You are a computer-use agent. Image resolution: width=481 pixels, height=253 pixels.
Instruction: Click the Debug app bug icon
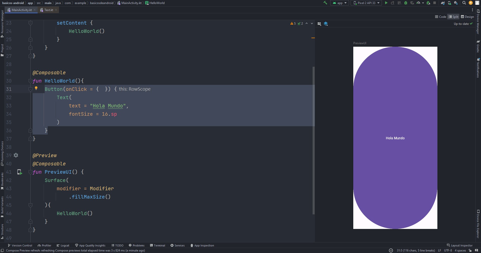[x=405, y=3]
